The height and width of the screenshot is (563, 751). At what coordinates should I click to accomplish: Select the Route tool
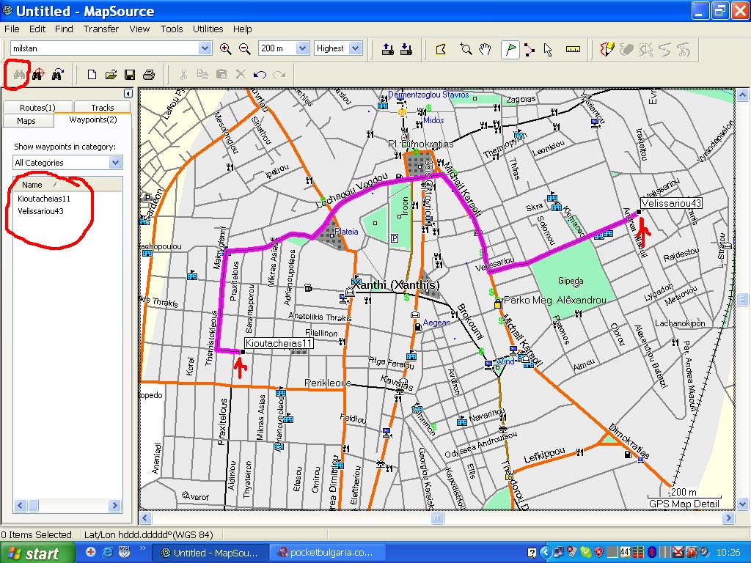point(529,49)
